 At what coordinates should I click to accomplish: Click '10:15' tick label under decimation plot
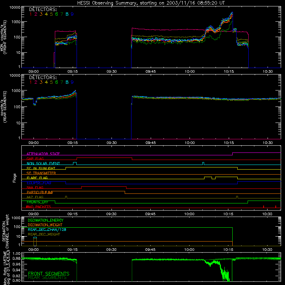coord(228,250)
